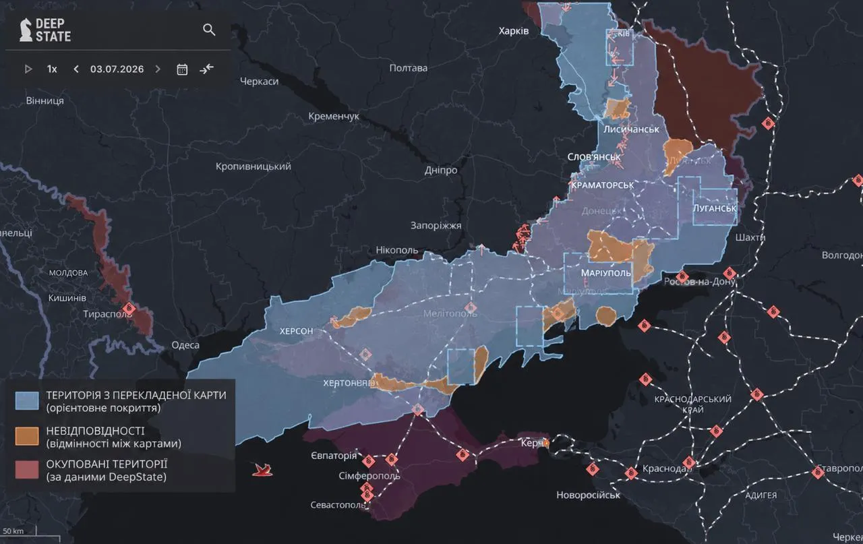Image resolution: width=863 pixels, height=544 pixels.
Task: Click the date 03.07.2026 field
Action: click(x=117, y=69)
